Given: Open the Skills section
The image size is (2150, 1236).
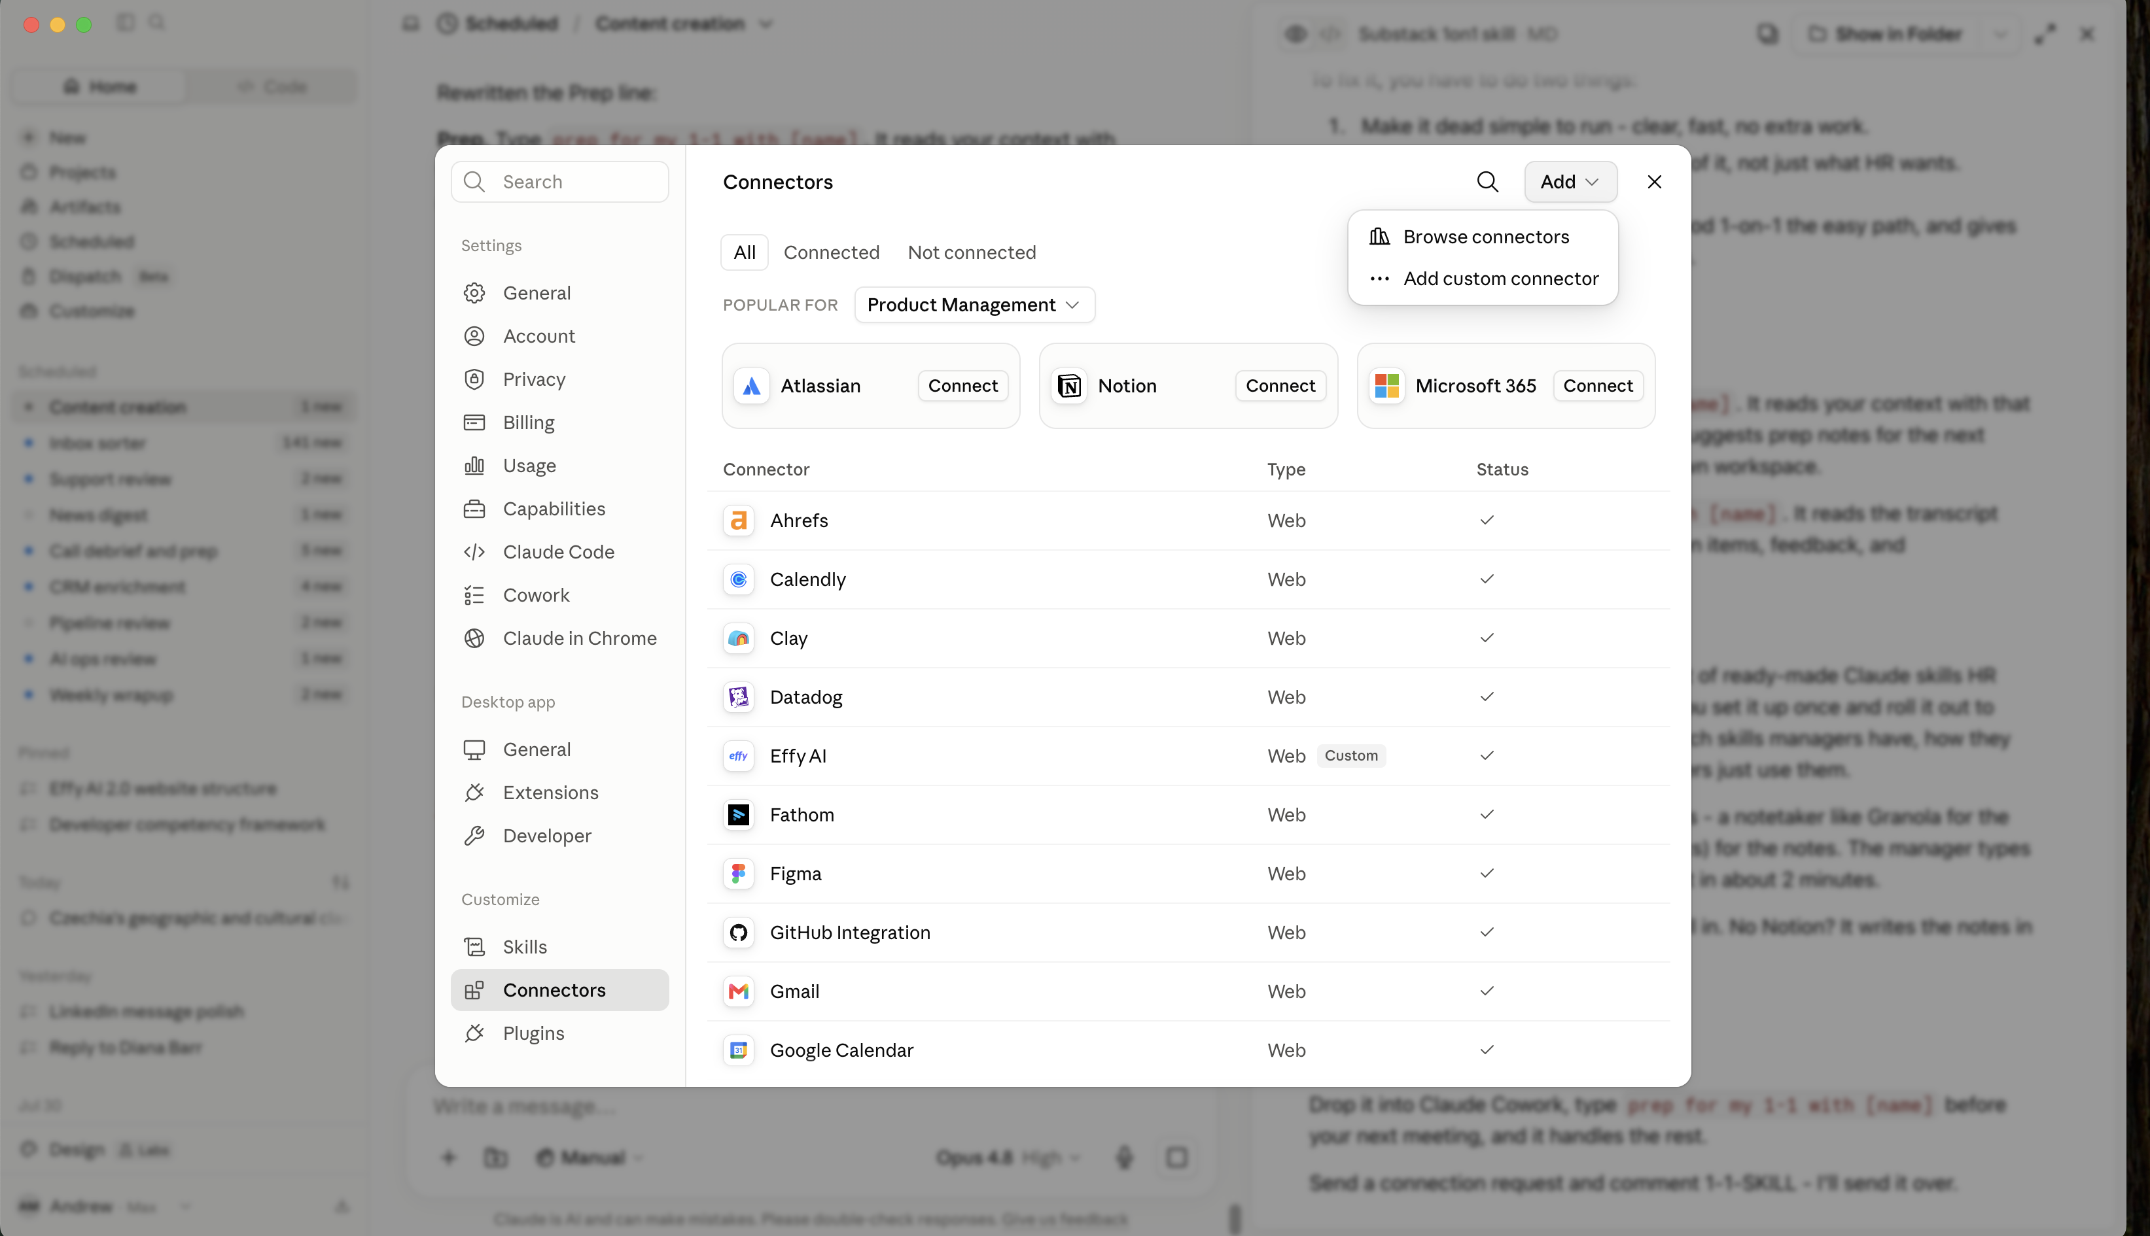Looking at the screenshot, I should pos(559,946).
